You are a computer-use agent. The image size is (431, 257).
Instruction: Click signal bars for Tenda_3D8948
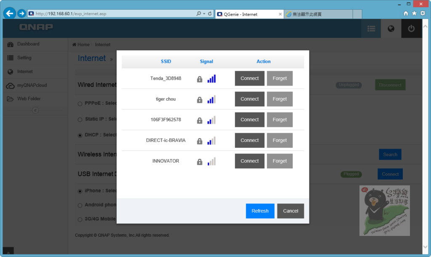212,79
